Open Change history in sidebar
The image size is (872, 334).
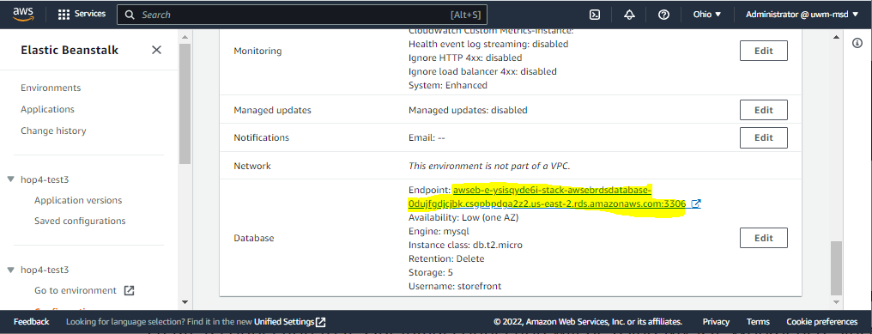click(53, 131)
